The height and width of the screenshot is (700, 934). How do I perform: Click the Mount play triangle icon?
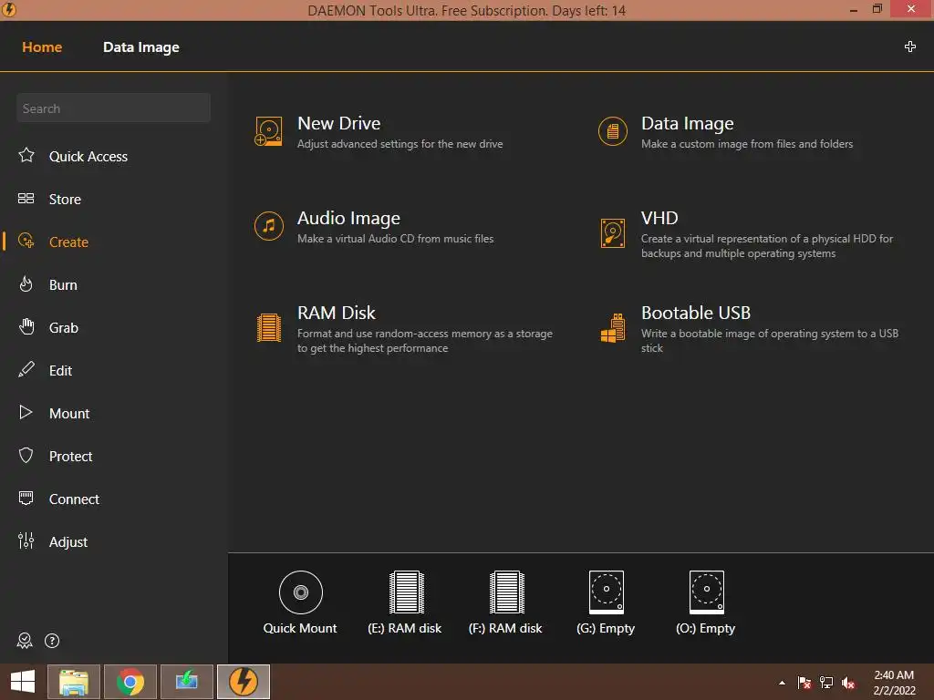pos(26,412)
